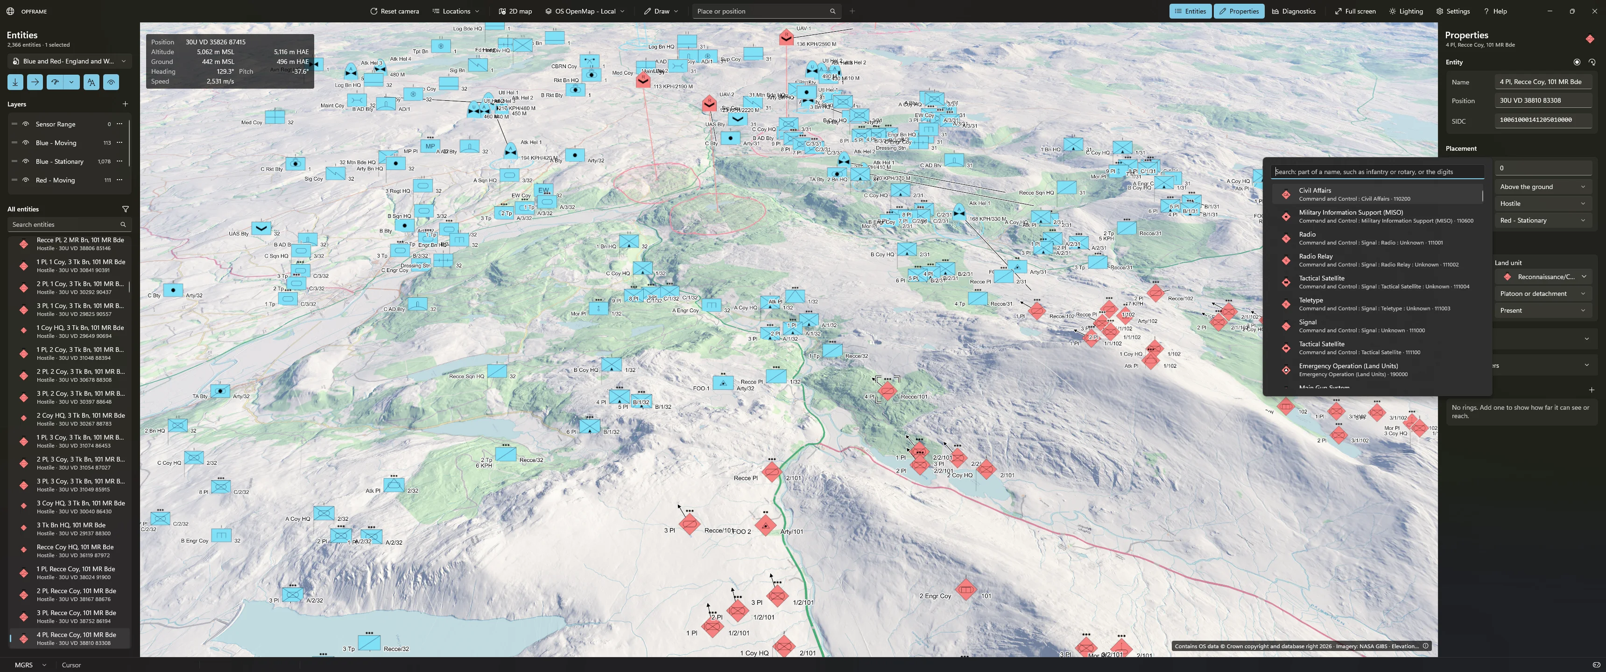
Task: Open the filter icon beside All entities
Action: pos(125,209)
